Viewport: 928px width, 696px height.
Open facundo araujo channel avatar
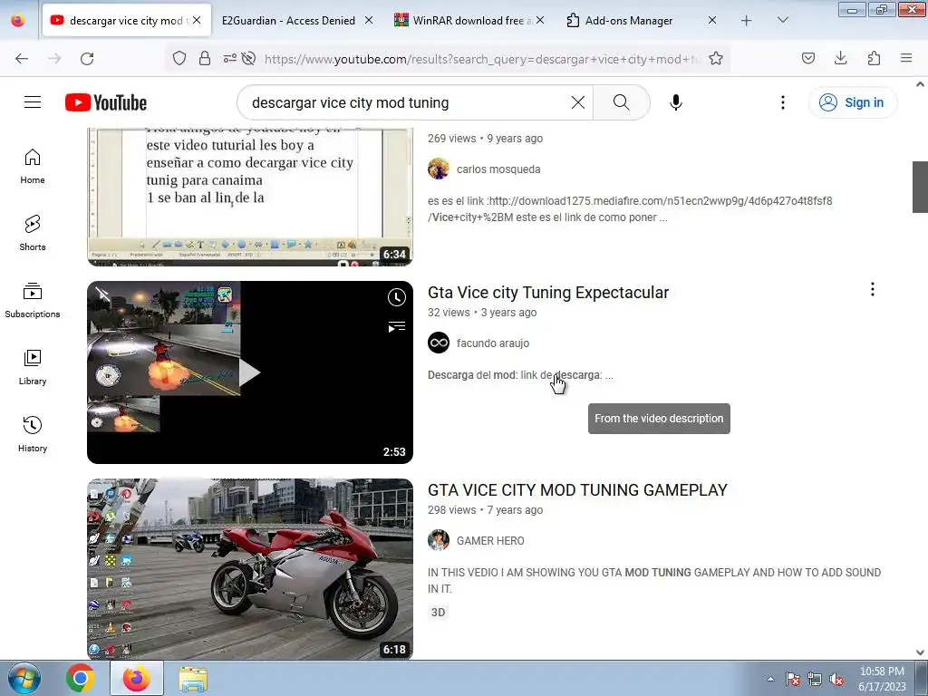[439, 343]
